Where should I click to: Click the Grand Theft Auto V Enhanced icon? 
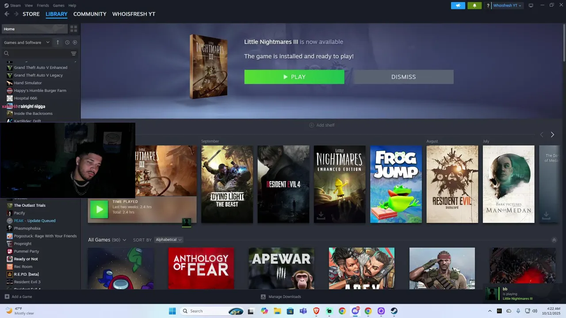click(10, 68)
